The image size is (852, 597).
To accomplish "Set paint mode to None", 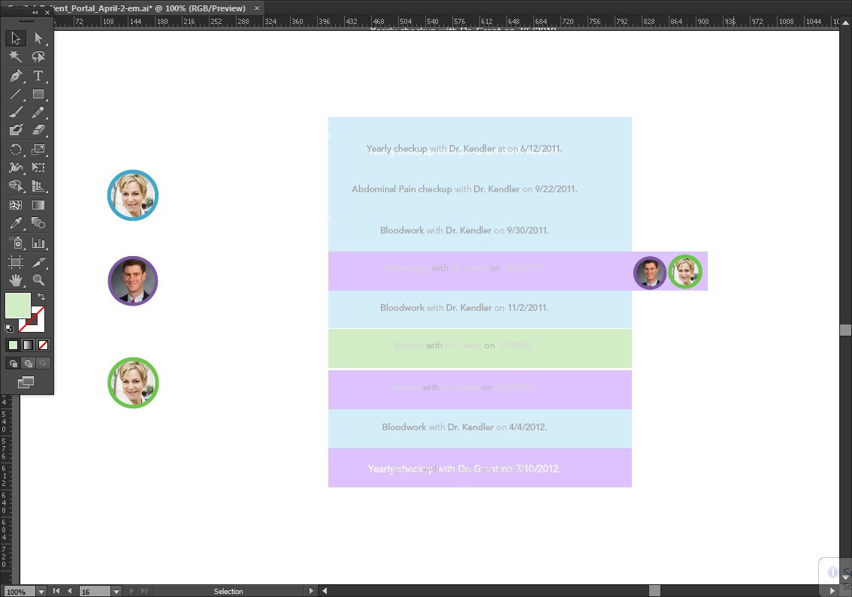I will point(44,345).
